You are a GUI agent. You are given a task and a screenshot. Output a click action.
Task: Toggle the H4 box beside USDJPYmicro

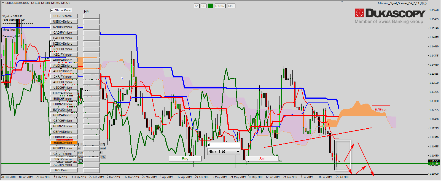point(91,16)
